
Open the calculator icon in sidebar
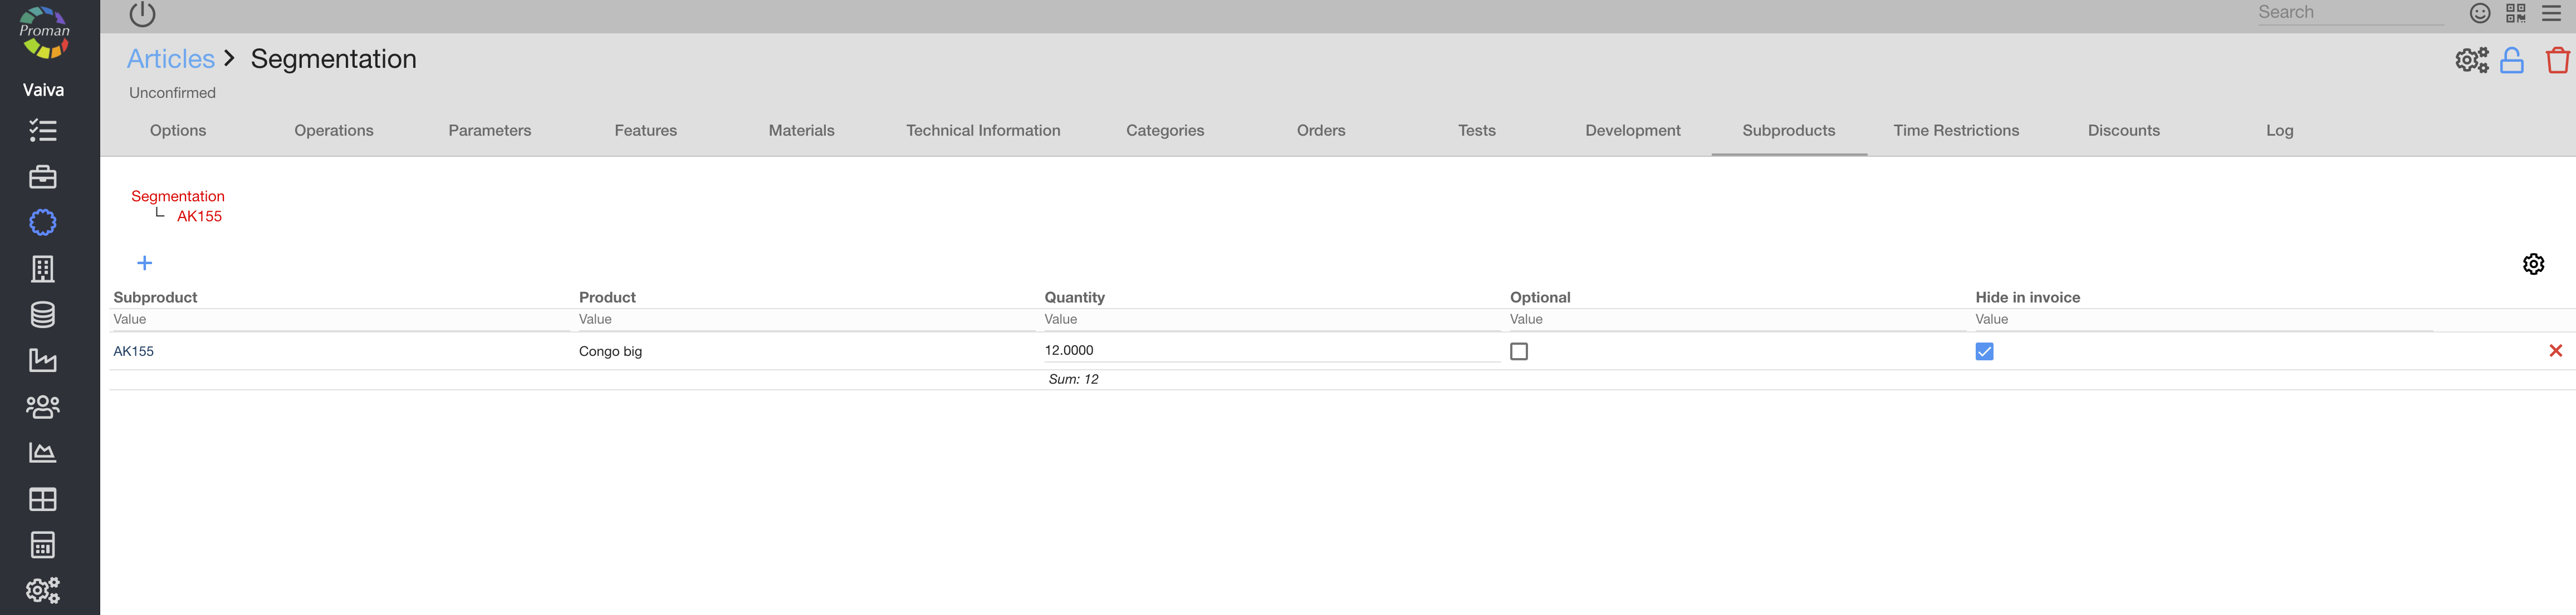[43, 544]
